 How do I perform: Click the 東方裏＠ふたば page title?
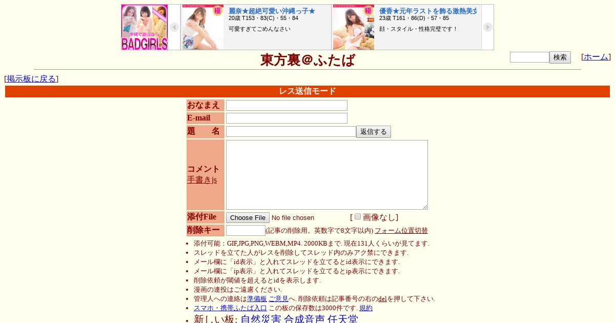click(307, 60)
